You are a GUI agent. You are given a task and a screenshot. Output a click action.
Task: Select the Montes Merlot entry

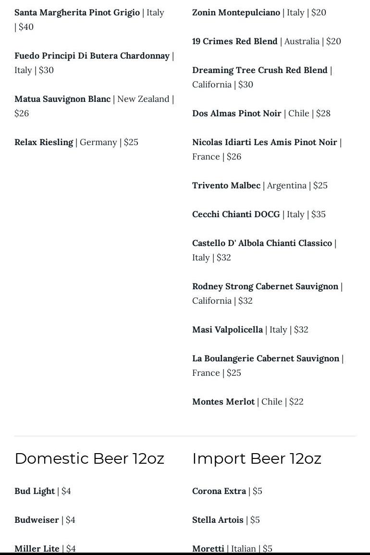[x=223, y=402]
